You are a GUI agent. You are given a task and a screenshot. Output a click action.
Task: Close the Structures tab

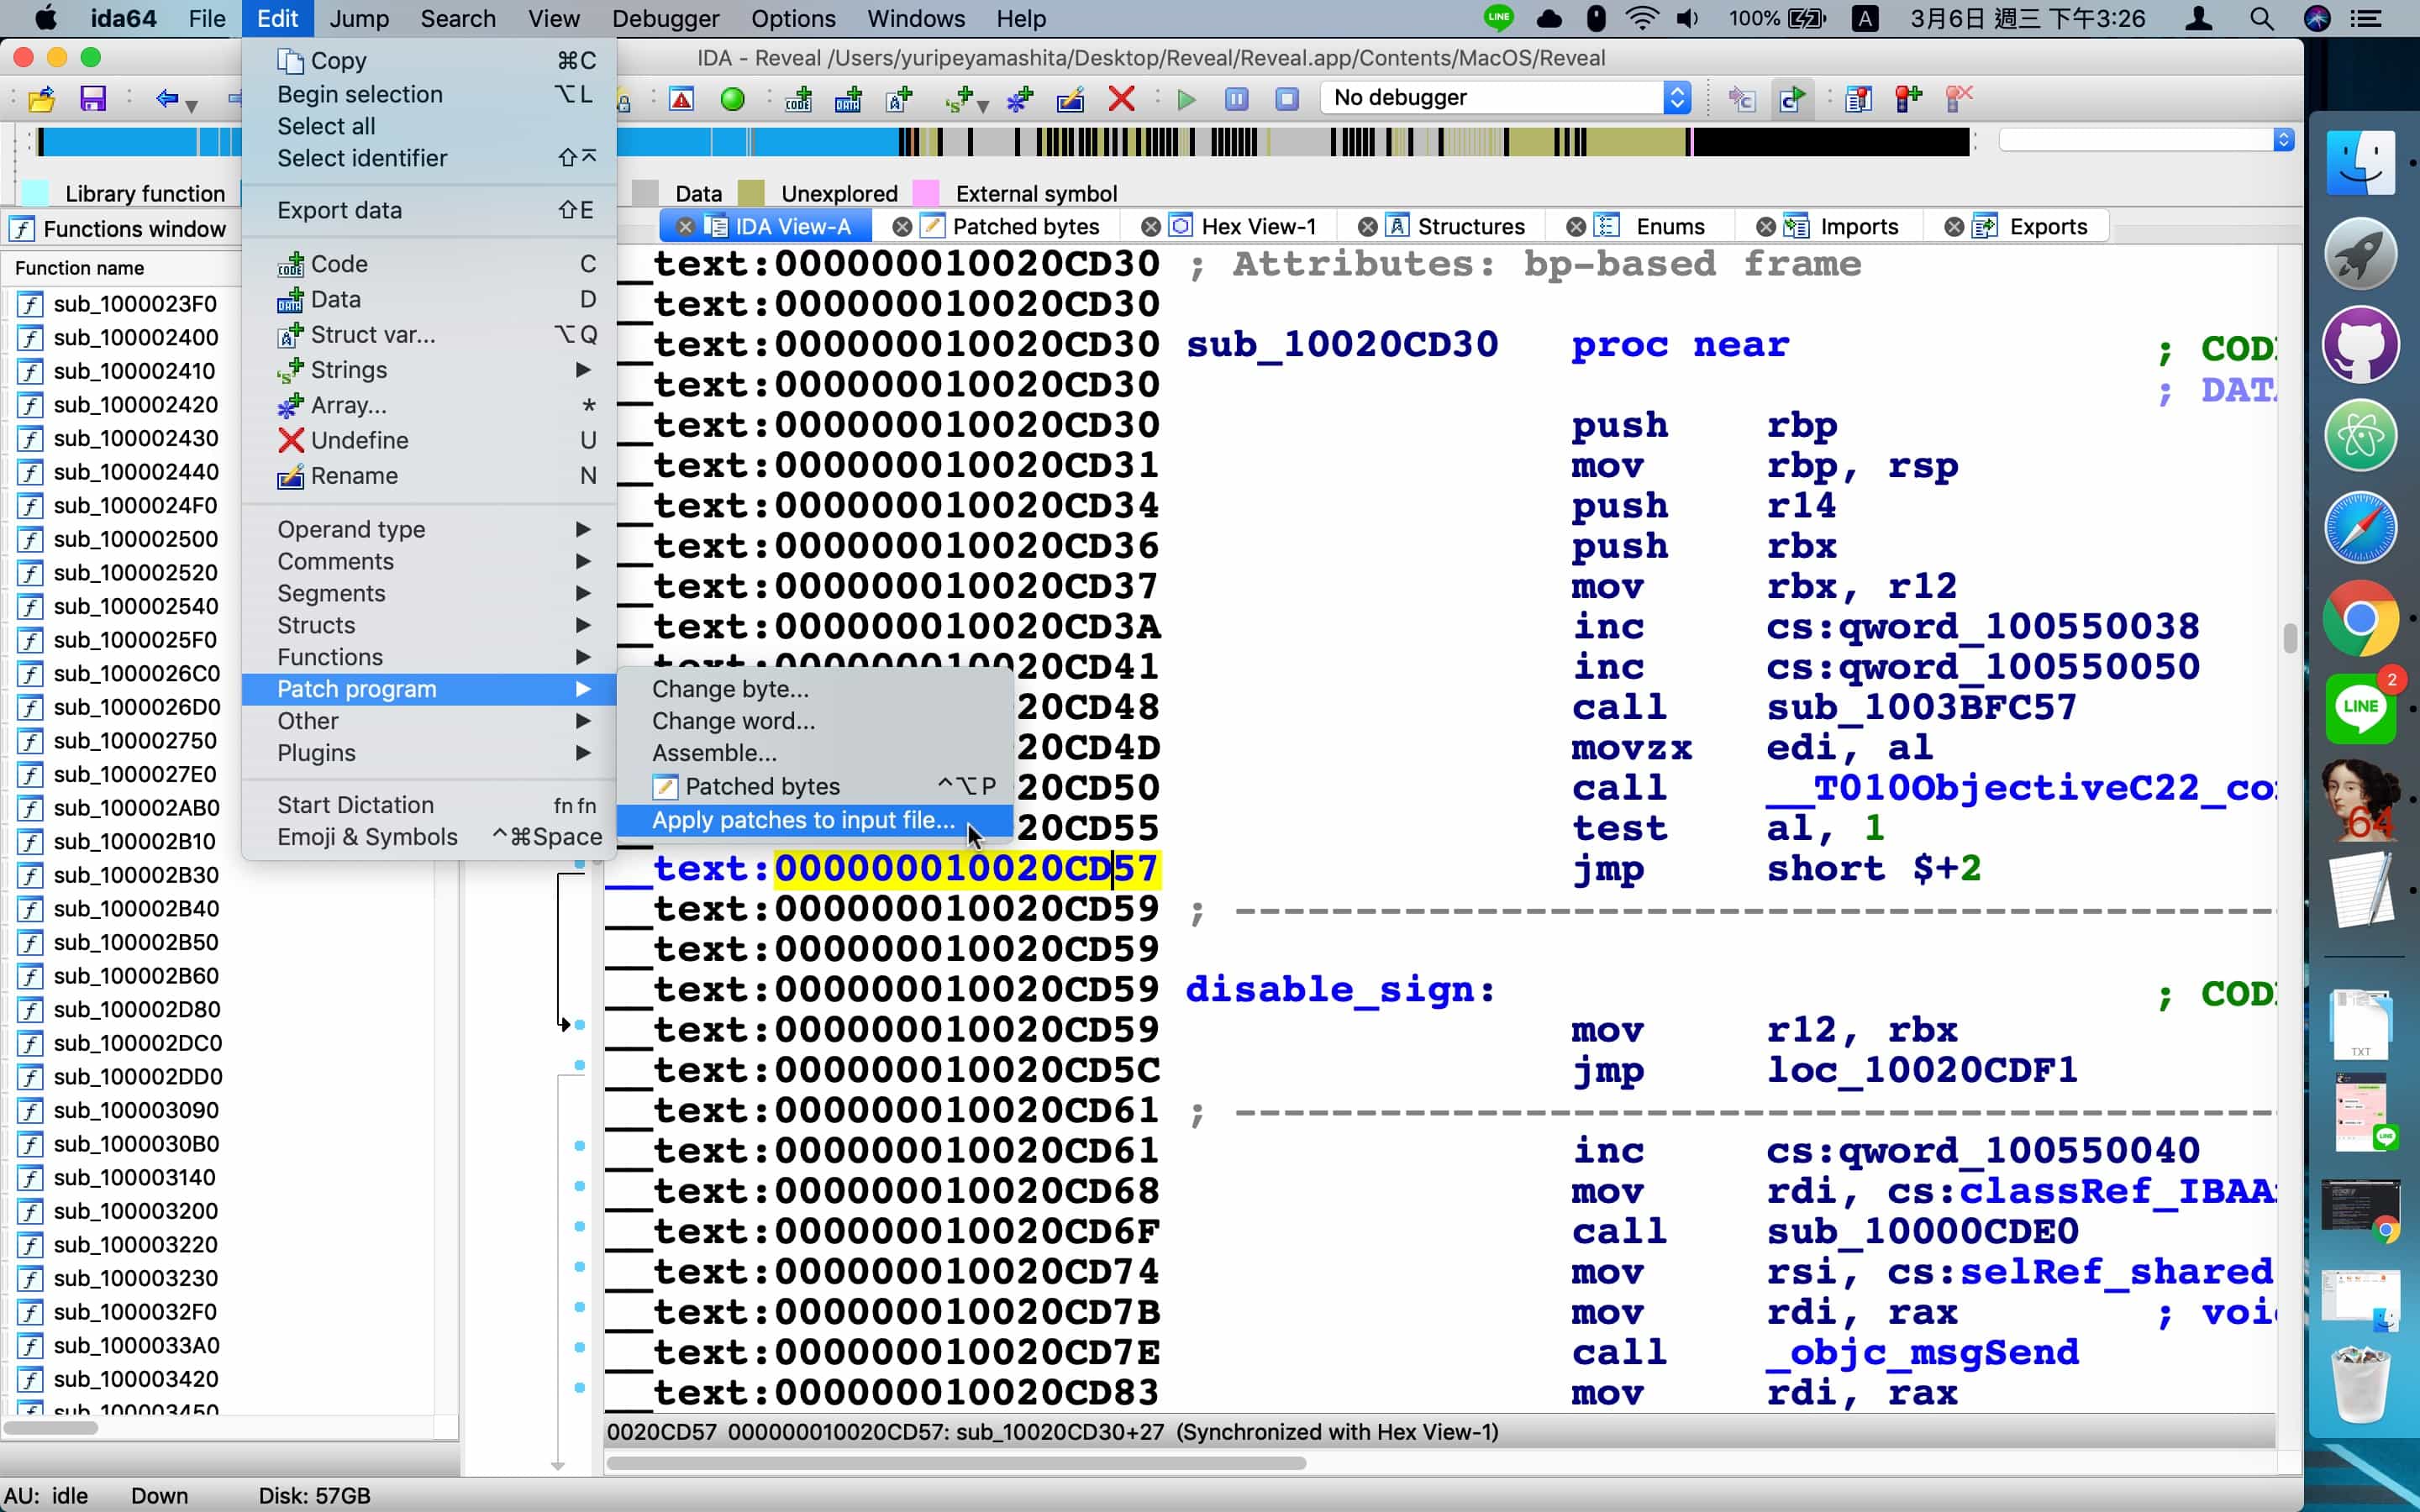click(1367, 227)
